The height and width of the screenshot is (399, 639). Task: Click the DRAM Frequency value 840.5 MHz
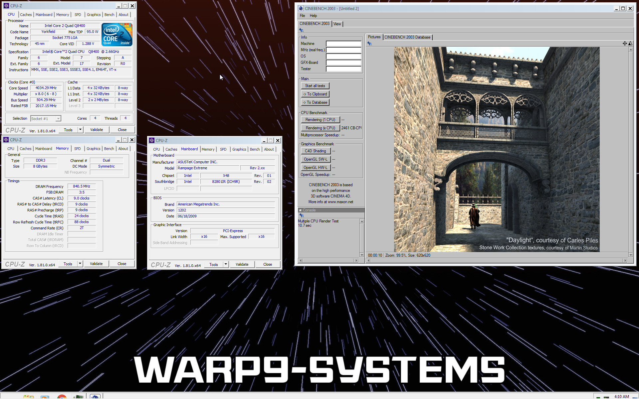[x=82, y=187]
